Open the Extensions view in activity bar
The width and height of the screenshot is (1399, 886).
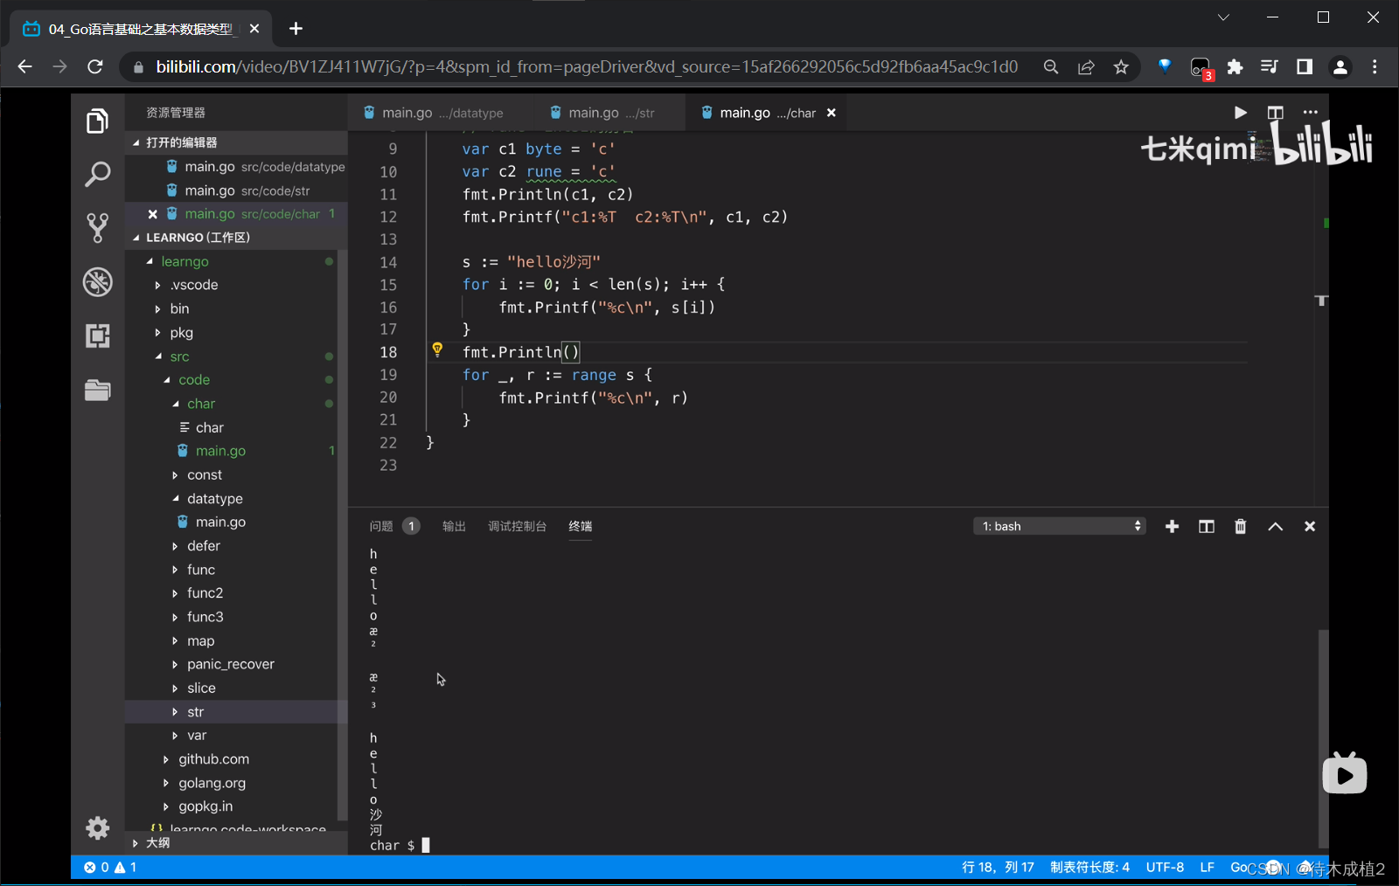98,336
